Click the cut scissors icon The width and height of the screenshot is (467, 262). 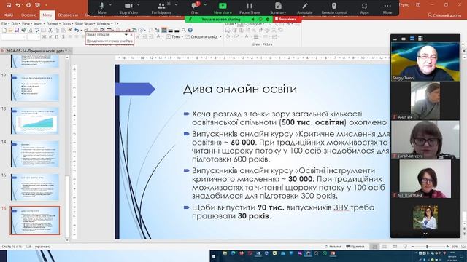coord(50,30)
